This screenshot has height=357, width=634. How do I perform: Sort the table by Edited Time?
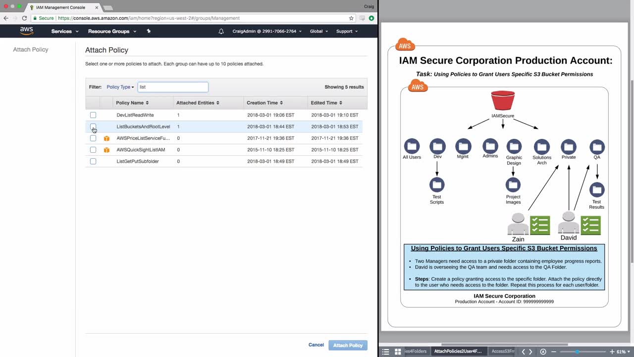tap(327, 103)
